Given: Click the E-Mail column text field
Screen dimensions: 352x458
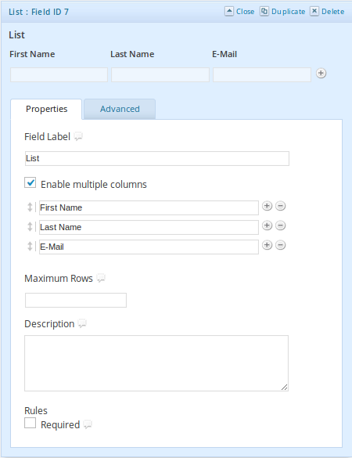Looking at the screenshot, I should click(x=149, y=247).
